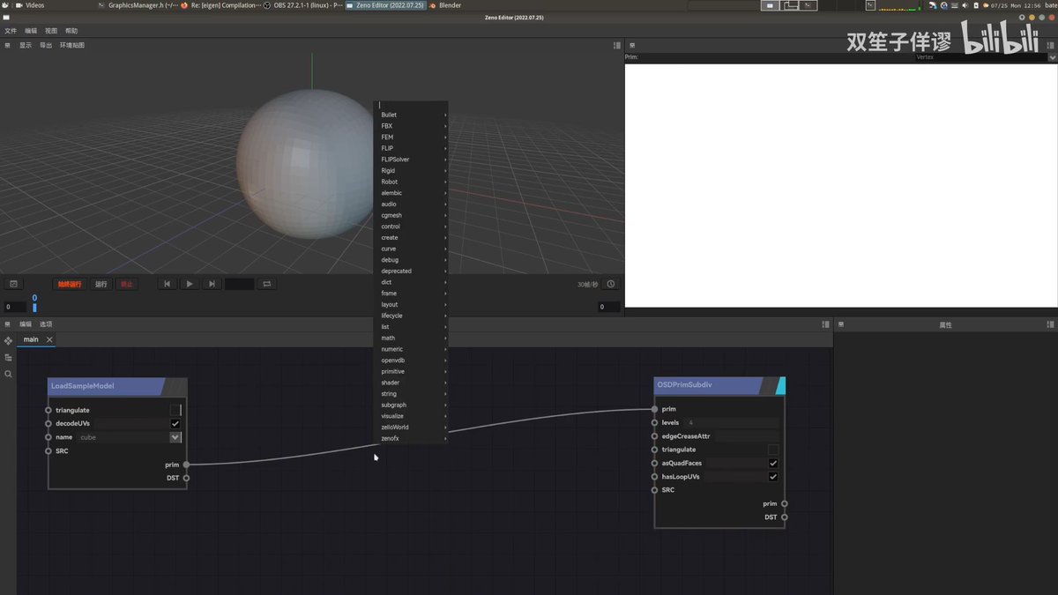Open the subgraph tree icon in node editor sidebar
This screenshot has height=595, width=1058.
tap(8, 357)
